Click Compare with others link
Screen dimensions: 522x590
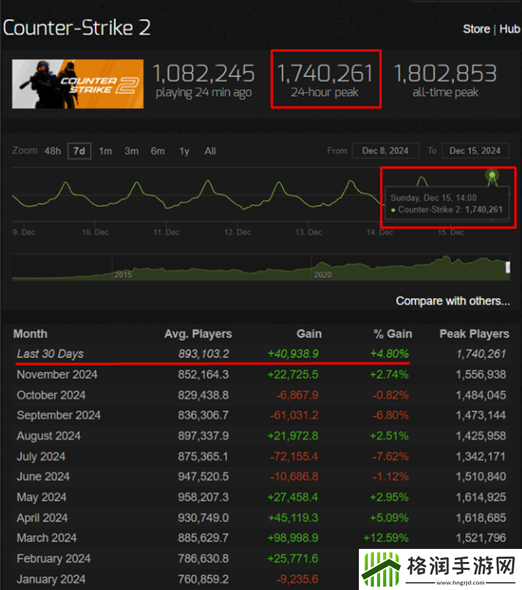453,301
